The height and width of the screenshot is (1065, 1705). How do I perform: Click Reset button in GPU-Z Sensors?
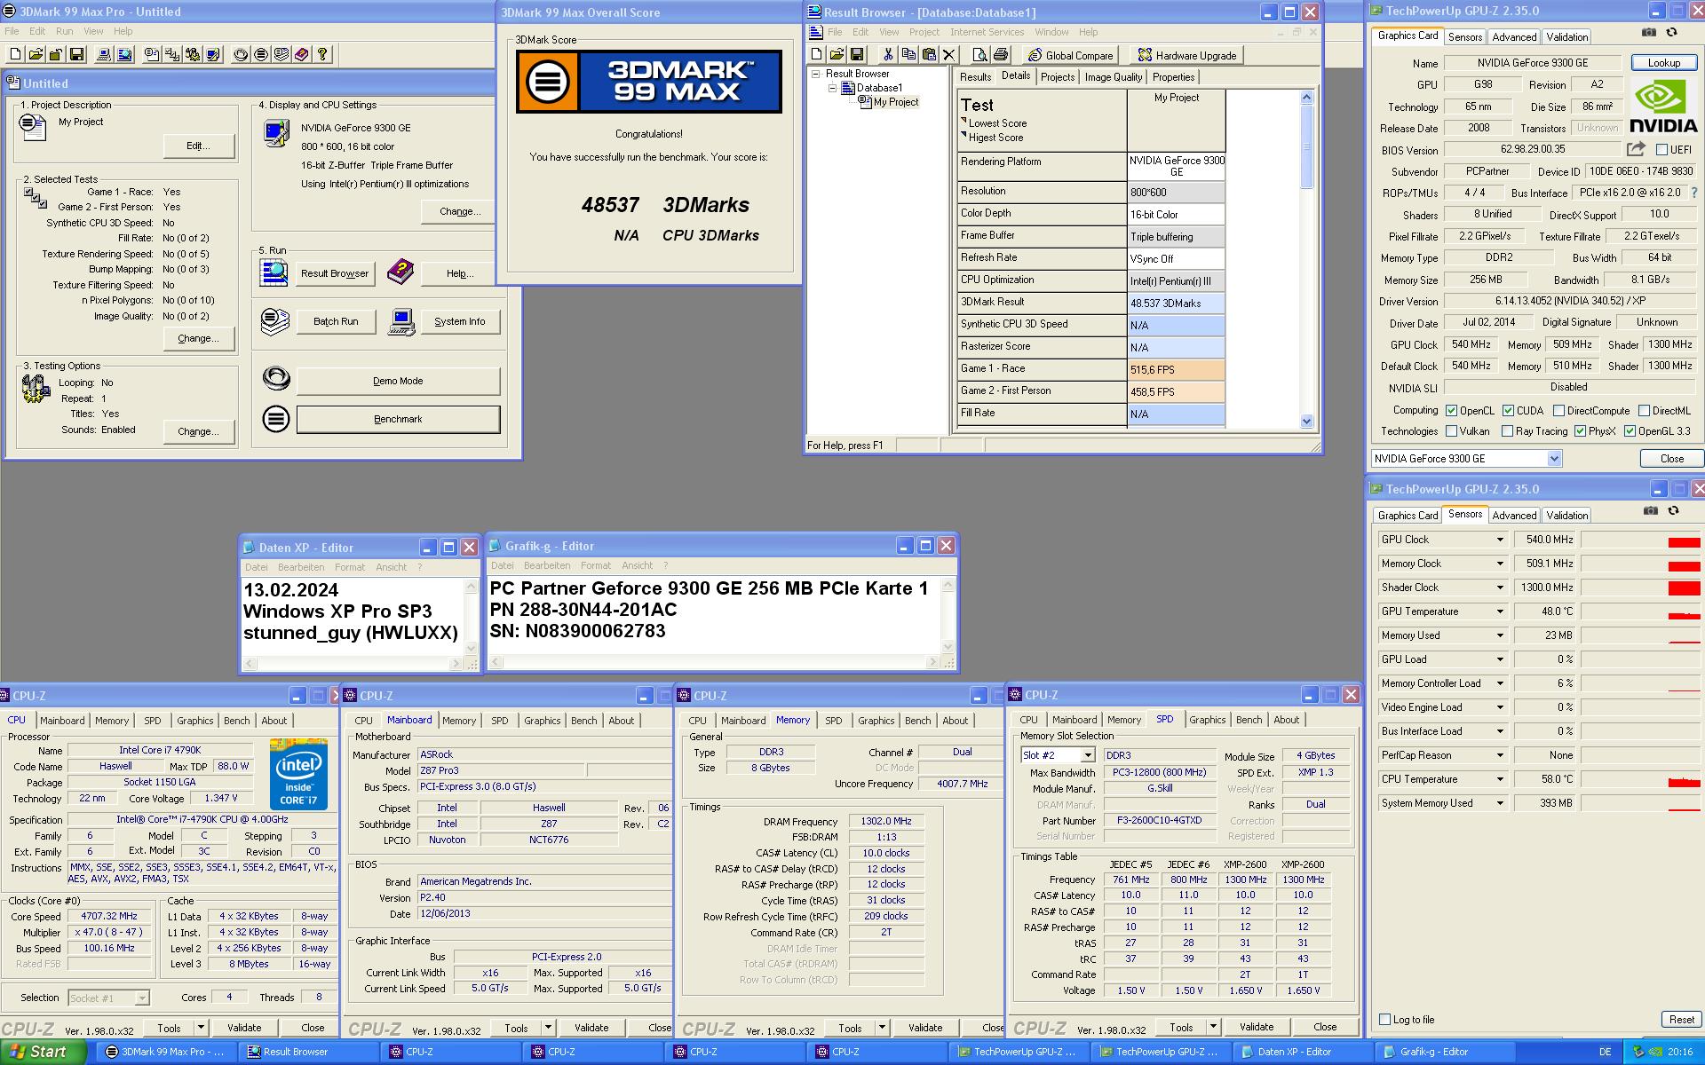pos(1682,1020)
